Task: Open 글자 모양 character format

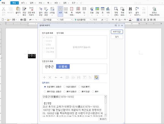Action: pyautogui.click(x=41, y=11)
